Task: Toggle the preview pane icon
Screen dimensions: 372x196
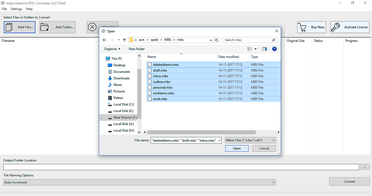Action: click(x=265, y=49)
